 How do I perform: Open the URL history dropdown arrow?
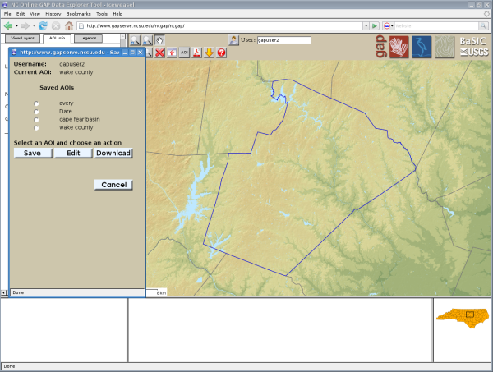tap(366, 25)
